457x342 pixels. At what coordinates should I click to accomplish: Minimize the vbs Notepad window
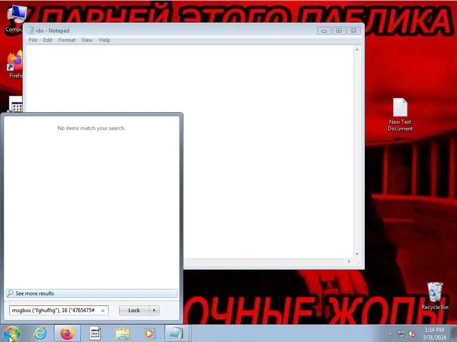(324, 31)
